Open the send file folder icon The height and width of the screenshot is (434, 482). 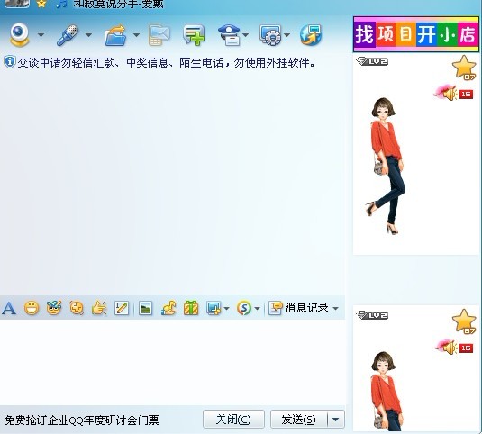pos(115,35)
